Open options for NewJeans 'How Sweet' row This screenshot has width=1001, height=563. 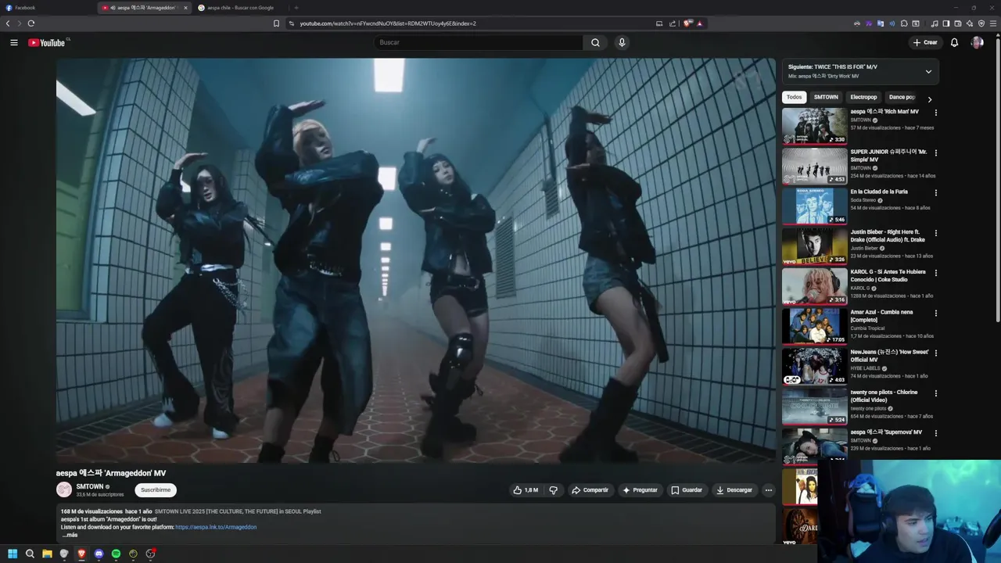(935, 353)
